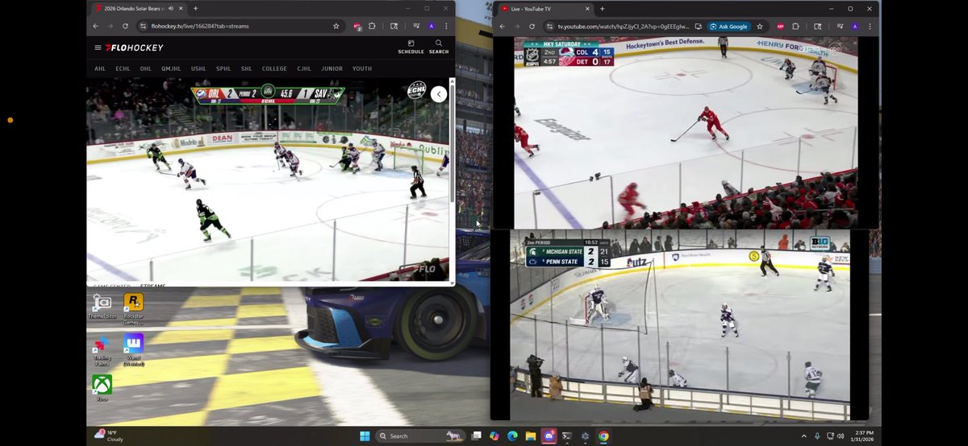Open the taskbar clock showing 2:37 PM

tap(863, 436)
